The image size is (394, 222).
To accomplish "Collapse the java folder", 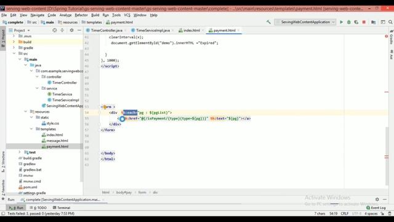I will 25,65.
